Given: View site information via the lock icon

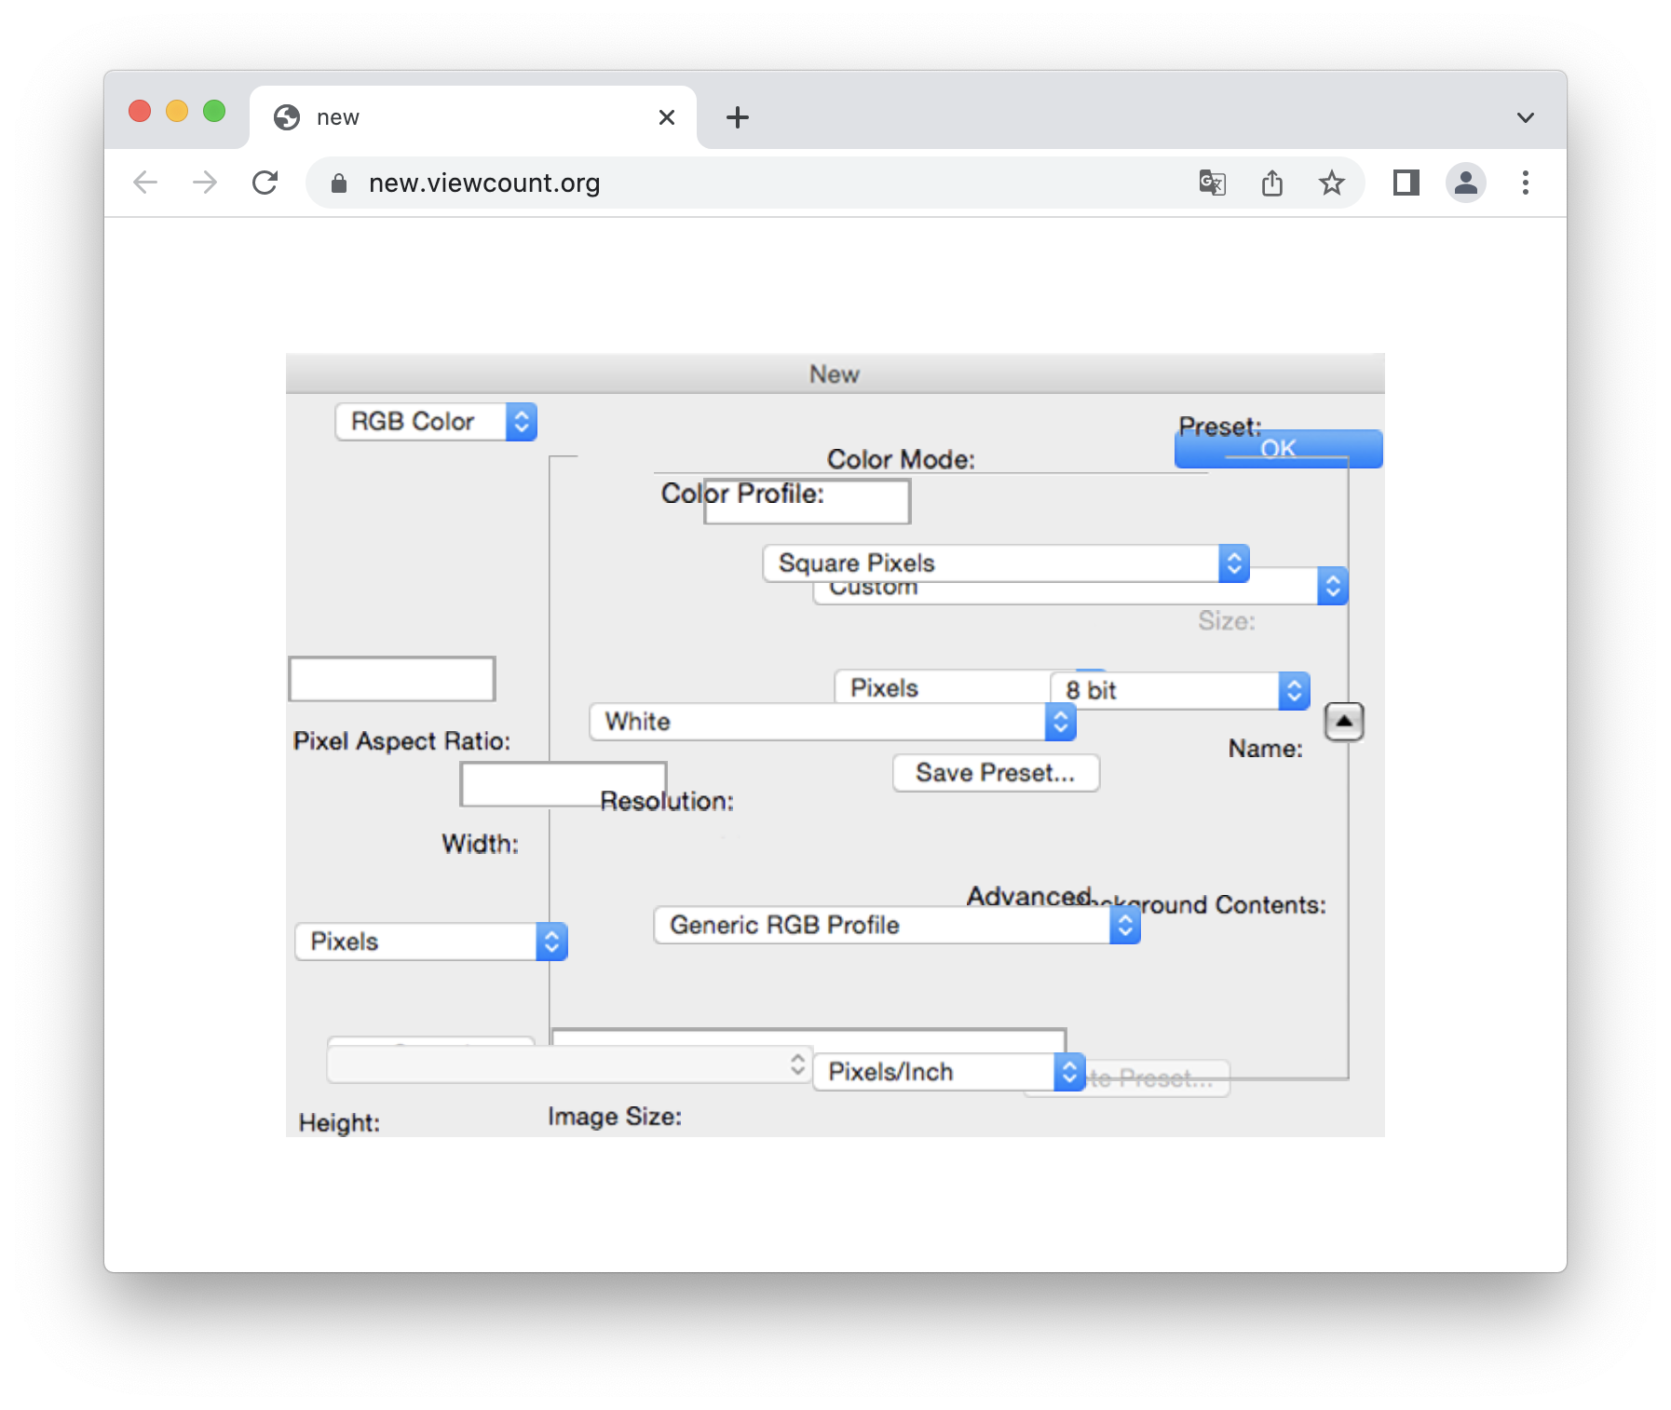Looking at the screenshot, I should click(339, 183).
